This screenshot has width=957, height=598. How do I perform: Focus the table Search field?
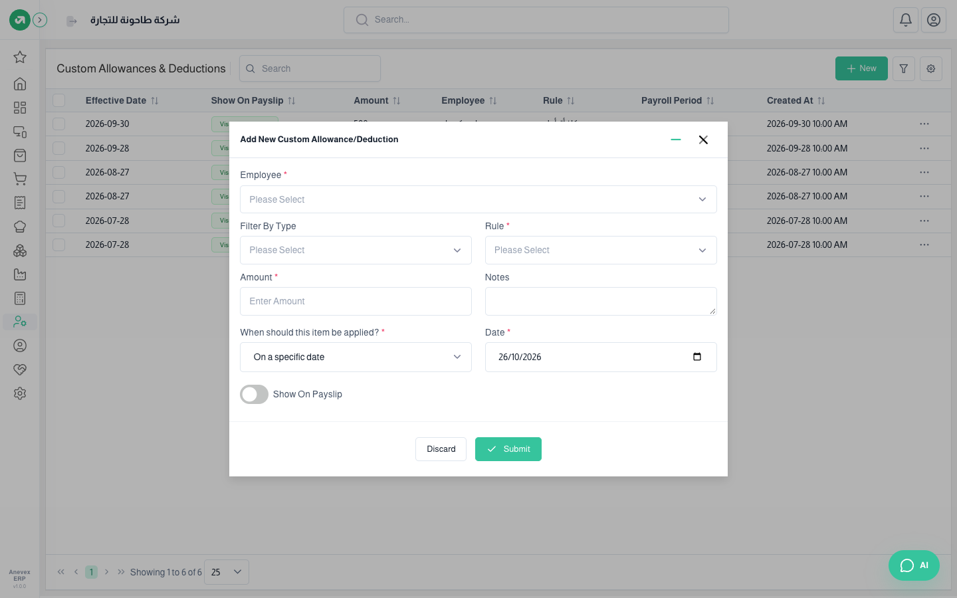point(310,68)
